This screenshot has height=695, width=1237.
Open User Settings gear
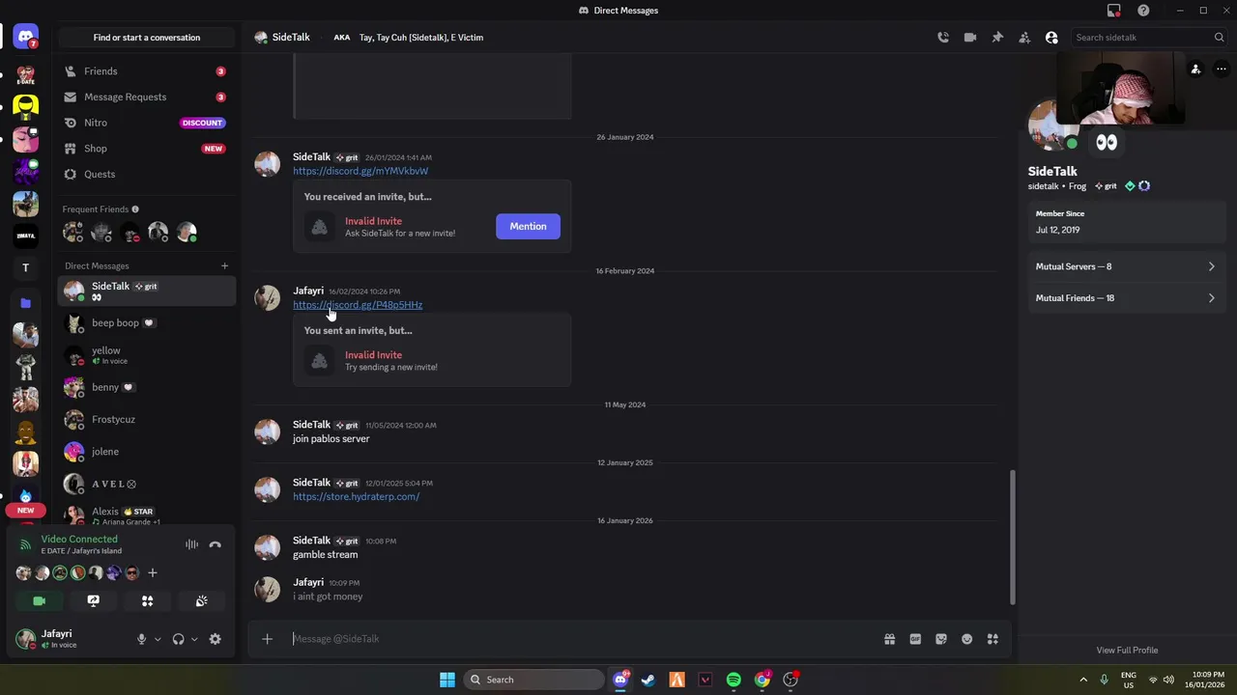click(216, 639)
